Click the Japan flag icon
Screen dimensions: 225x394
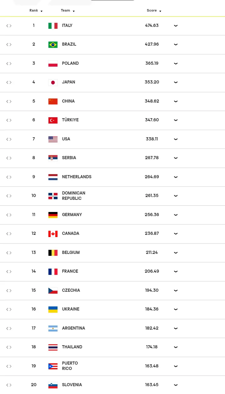pos(53,82)
